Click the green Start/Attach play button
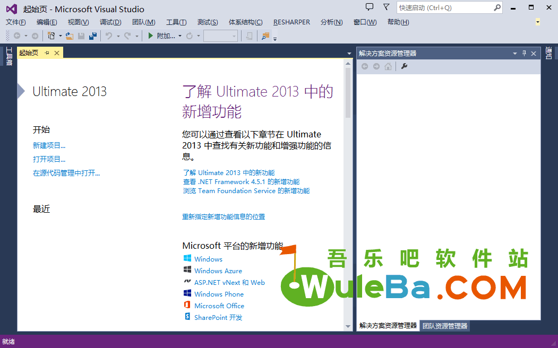This screenshot has width=558, height=348. point(151,36)
